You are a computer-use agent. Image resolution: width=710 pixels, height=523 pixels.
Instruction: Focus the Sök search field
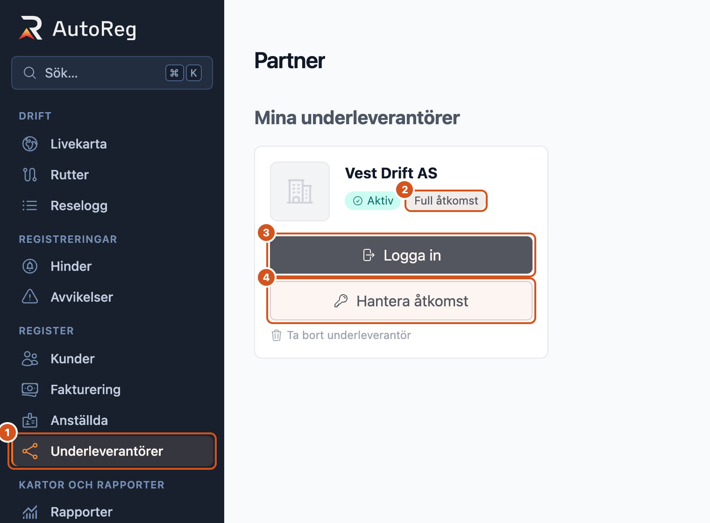coord(112,73)
